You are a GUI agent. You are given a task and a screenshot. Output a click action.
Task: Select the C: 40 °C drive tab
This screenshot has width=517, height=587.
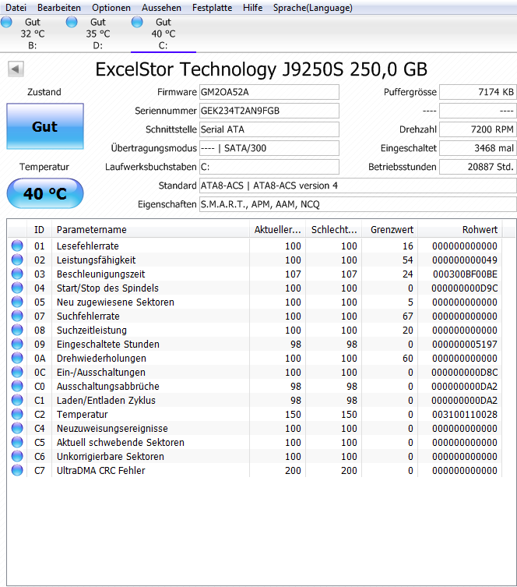pyautogui.click(x=164, y=34)
